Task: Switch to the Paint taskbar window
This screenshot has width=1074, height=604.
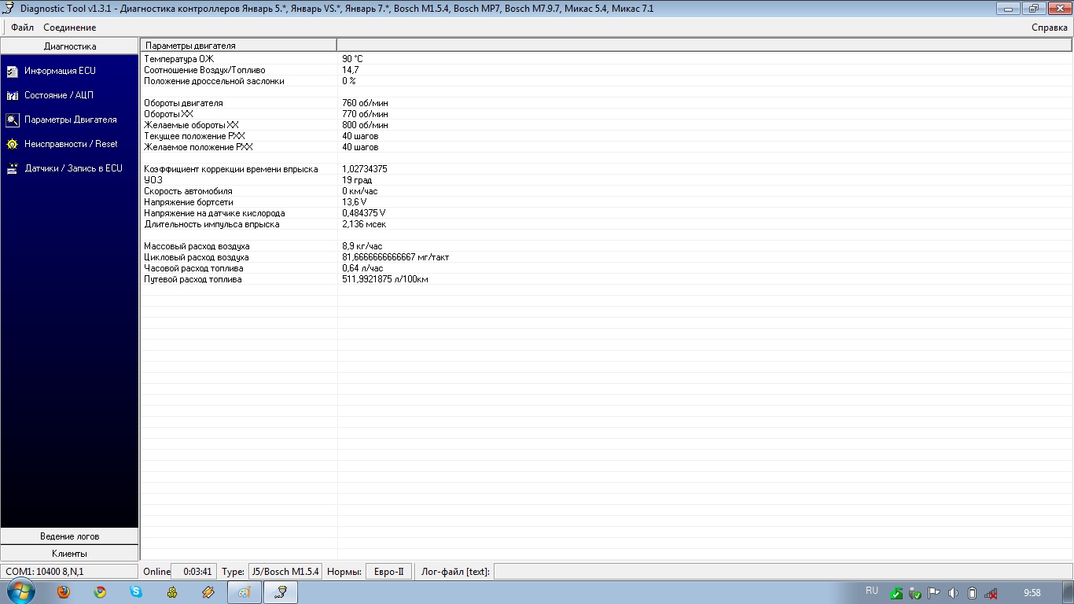Action: tap(245, 592)
